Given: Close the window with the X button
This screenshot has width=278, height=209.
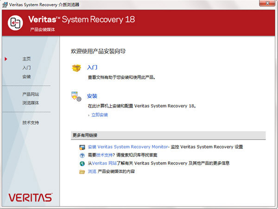Looking at the screenshot, I should pyautogui.click(x=268, y=3).
